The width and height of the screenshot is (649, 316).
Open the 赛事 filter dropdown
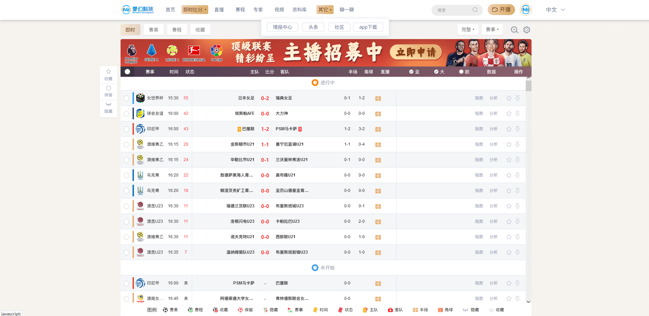point(492,29)
